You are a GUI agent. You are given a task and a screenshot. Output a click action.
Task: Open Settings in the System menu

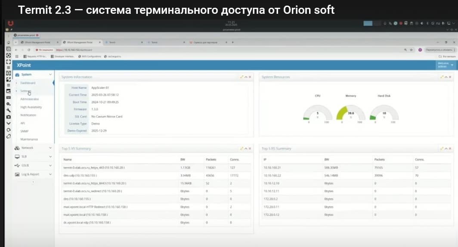[25, 91]
